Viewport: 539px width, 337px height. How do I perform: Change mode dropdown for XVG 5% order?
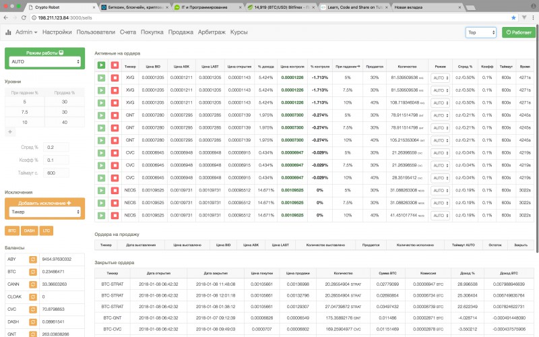tap(441, 78)
